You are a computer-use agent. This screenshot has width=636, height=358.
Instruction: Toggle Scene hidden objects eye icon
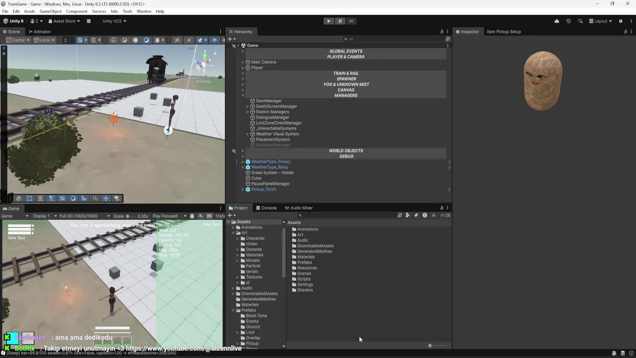coord(215,40)
